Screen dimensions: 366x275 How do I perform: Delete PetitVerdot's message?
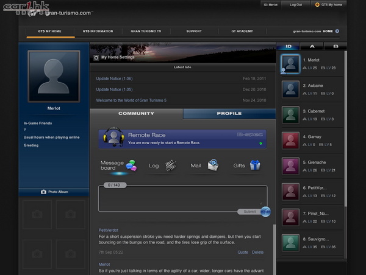[x=257, y=252]
